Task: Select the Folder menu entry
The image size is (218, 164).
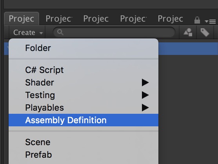Action: click(x=84, y=48)
